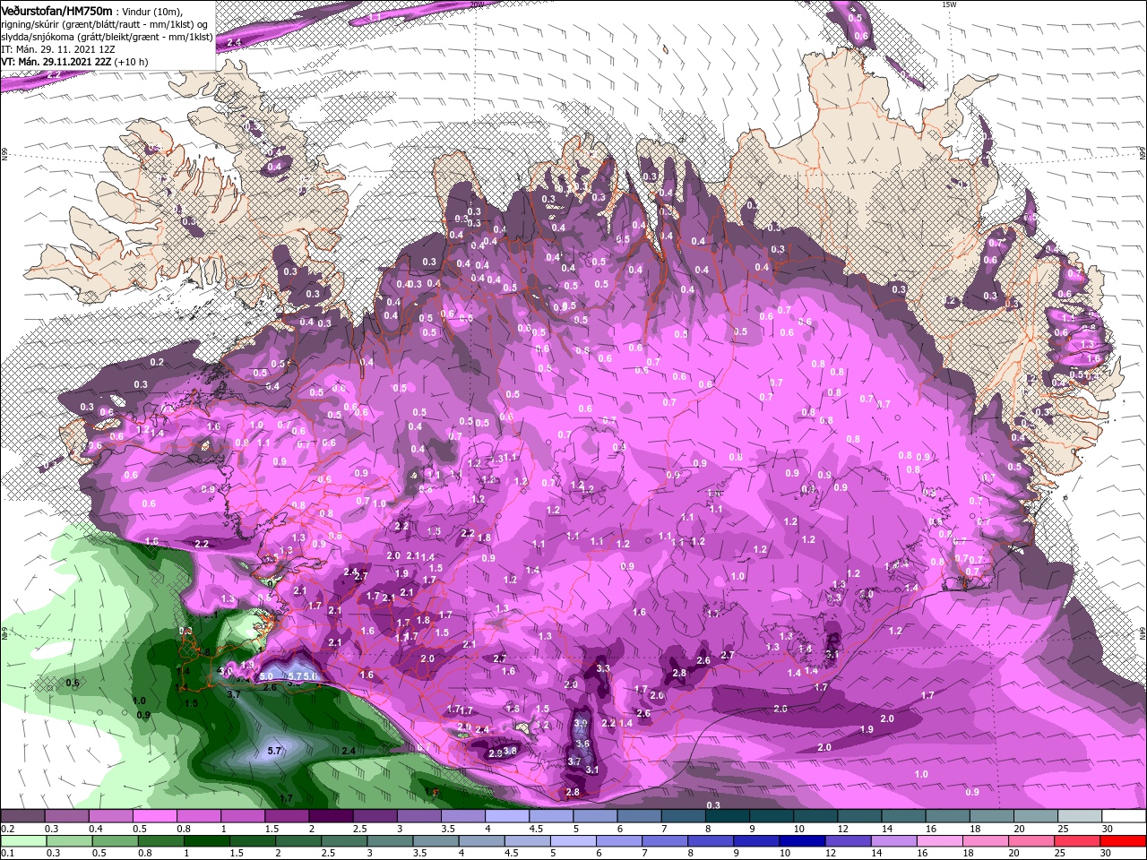Click the palest green 0.1 rain legend swatch

point(23,841)
